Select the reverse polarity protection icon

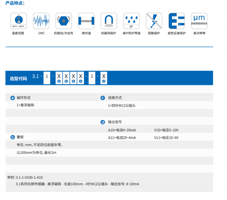point(177,21)
